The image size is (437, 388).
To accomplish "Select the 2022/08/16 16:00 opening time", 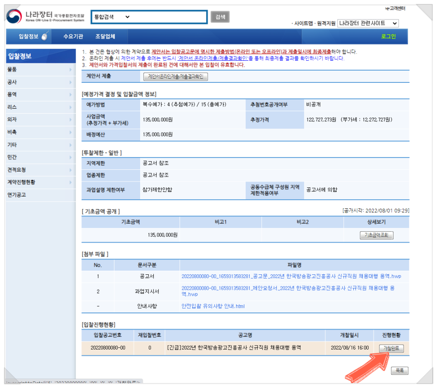I will tap(350, 348).
